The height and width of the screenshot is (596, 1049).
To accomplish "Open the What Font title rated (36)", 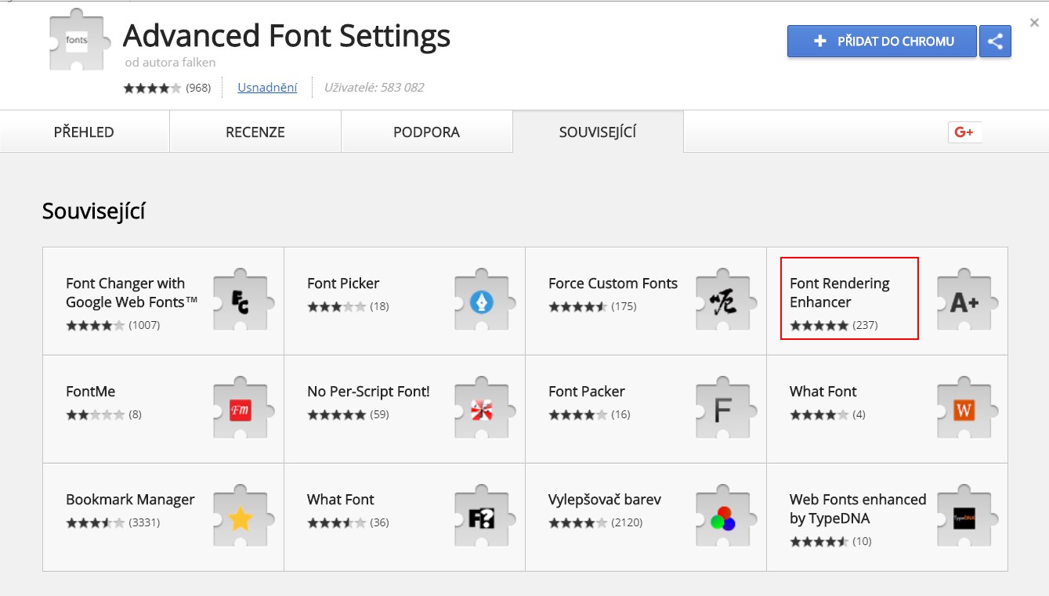I will [x=341, y=500].
